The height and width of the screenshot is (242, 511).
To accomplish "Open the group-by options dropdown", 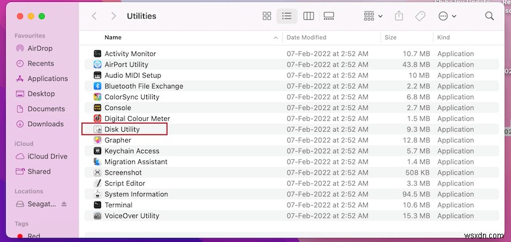I will 373,16.
